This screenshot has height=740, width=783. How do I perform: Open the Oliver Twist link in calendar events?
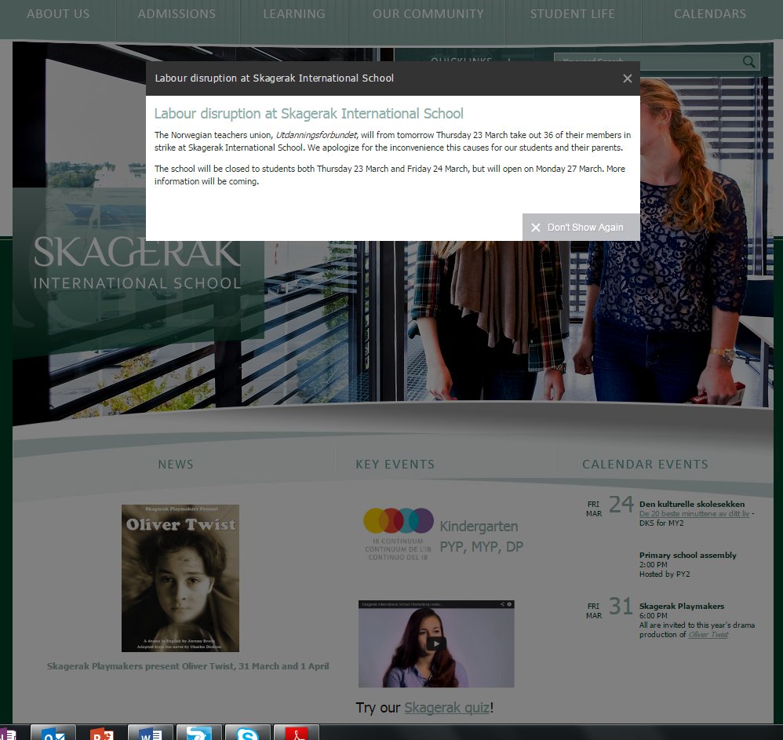pos(708,635)
